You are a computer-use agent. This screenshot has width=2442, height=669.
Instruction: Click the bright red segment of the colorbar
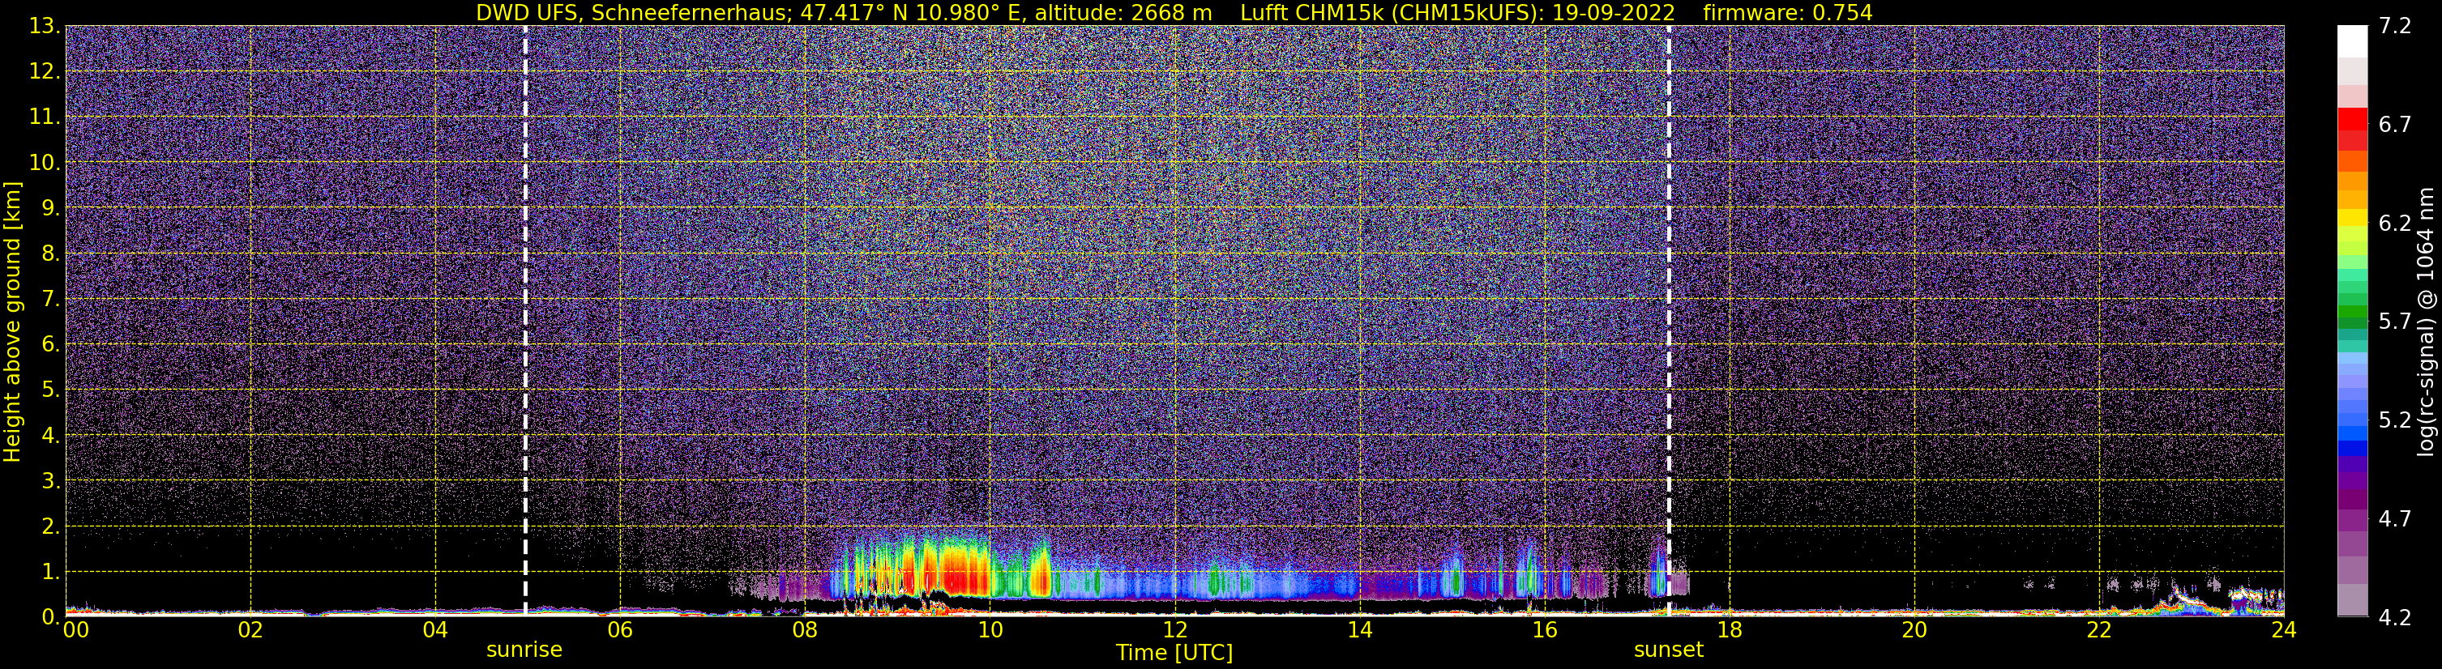point(2352,118)
